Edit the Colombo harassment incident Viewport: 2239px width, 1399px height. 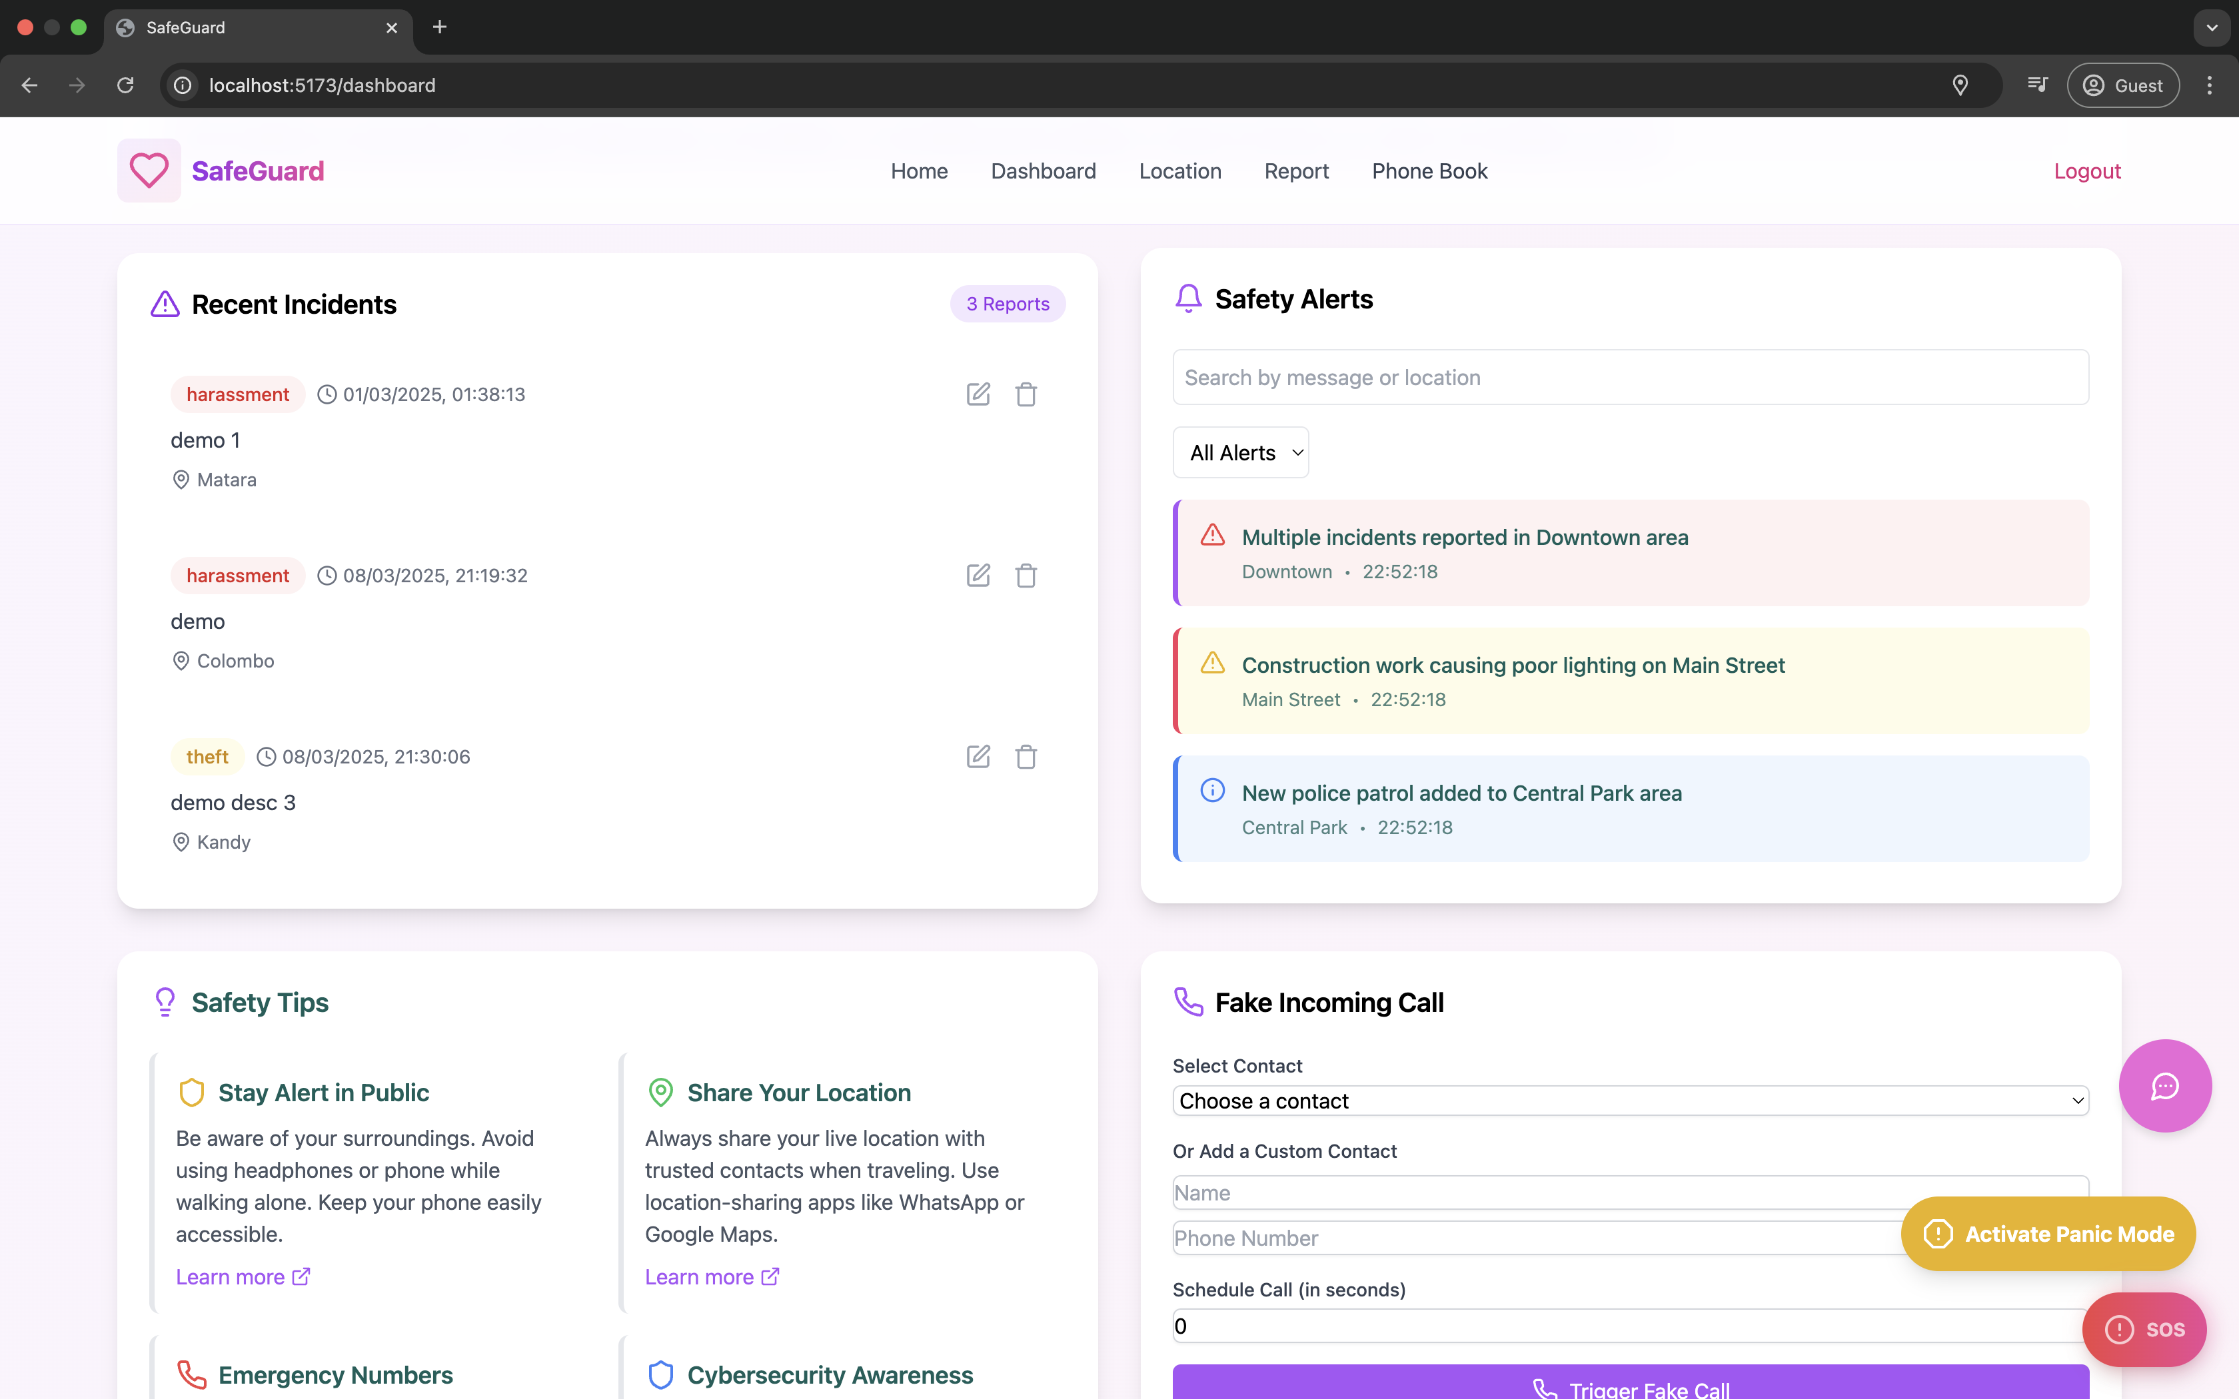click(978, 576)
